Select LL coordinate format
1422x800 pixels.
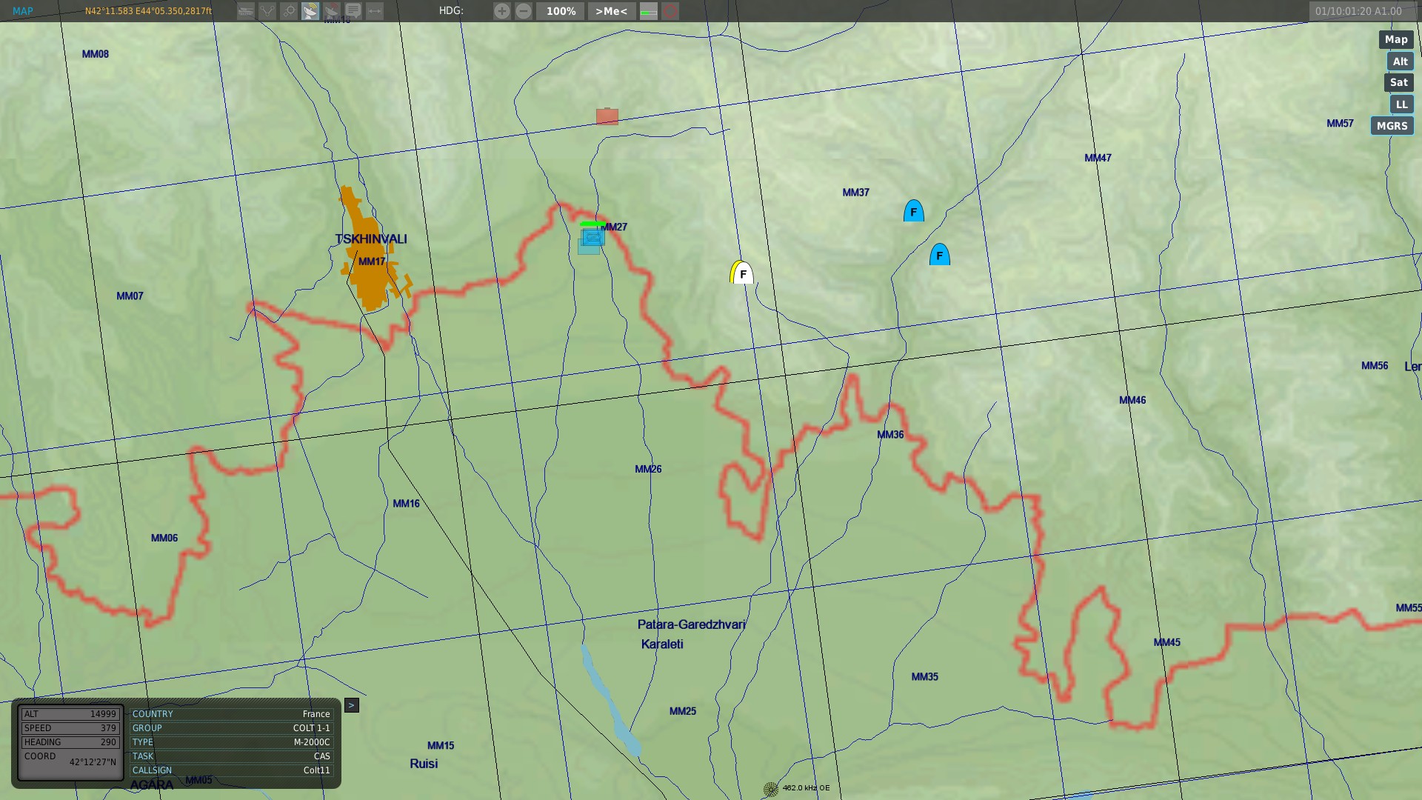click(x=1401, y=104)
